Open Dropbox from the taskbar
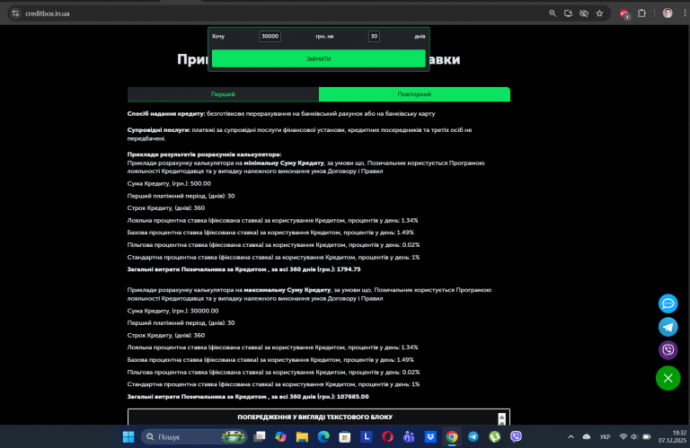The image size is (690, 448). (430, 436)
